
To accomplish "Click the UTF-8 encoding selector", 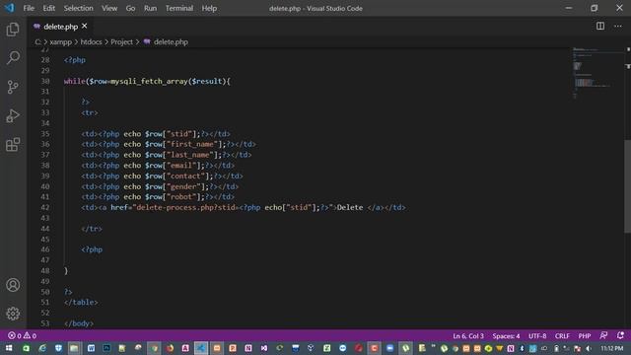I will click(537, 335).
